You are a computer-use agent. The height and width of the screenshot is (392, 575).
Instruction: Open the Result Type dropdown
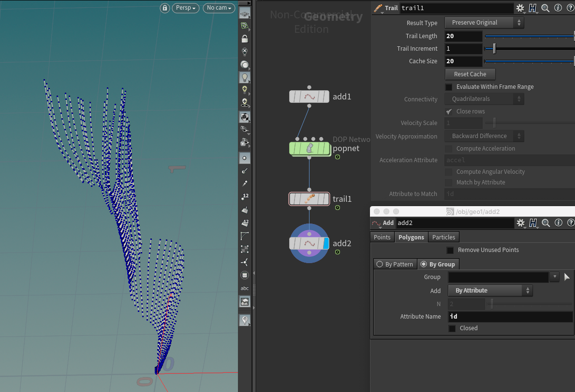485,23
